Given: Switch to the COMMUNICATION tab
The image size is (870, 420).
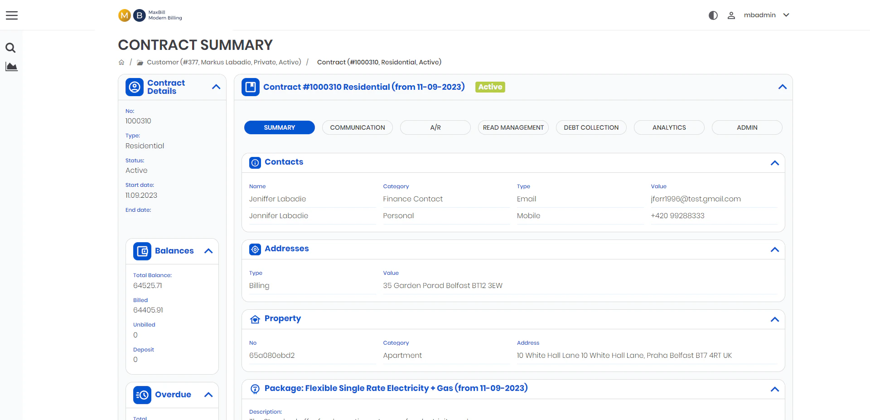Looking at the screenshot, I should tap(358, 127).
